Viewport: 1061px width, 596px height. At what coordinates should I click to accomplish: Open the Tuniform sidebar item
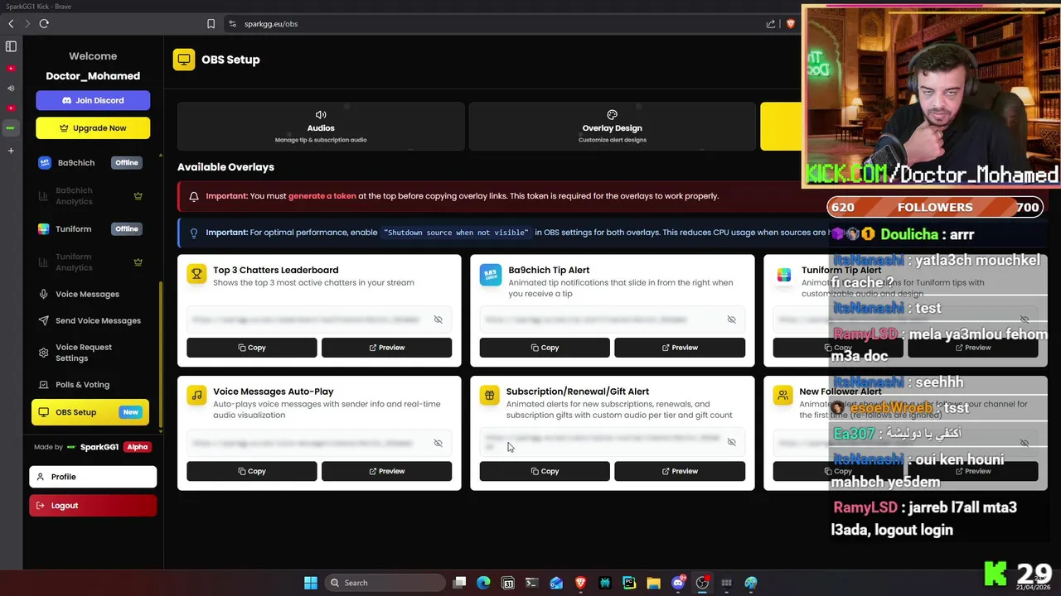90,228
